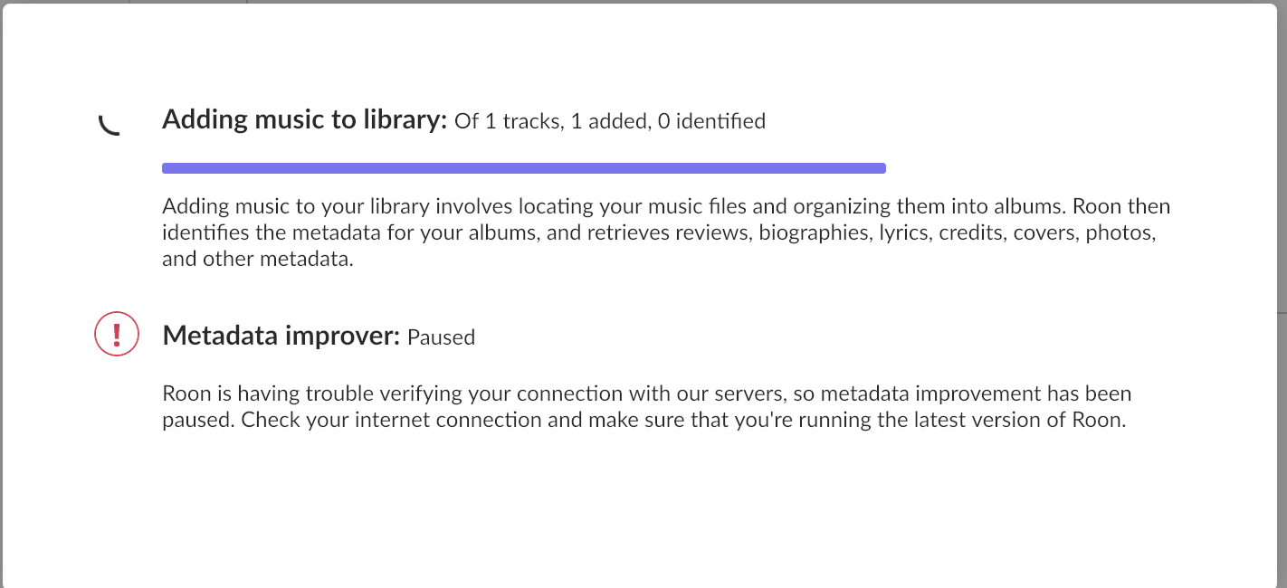Click the dimmed background strip above the dialog
Viewport: 1287px width, 588px height.
click(643, 2)
